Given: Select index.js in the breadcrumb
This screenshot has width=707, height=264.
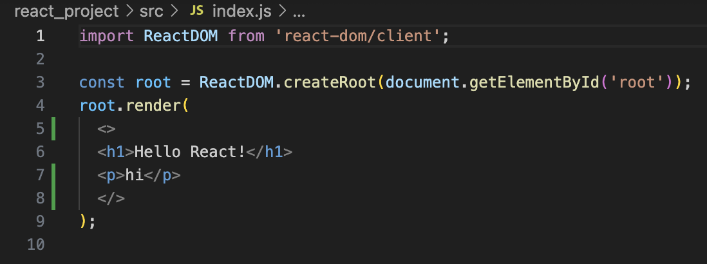Looking at the screenshot, I should 241,11.
